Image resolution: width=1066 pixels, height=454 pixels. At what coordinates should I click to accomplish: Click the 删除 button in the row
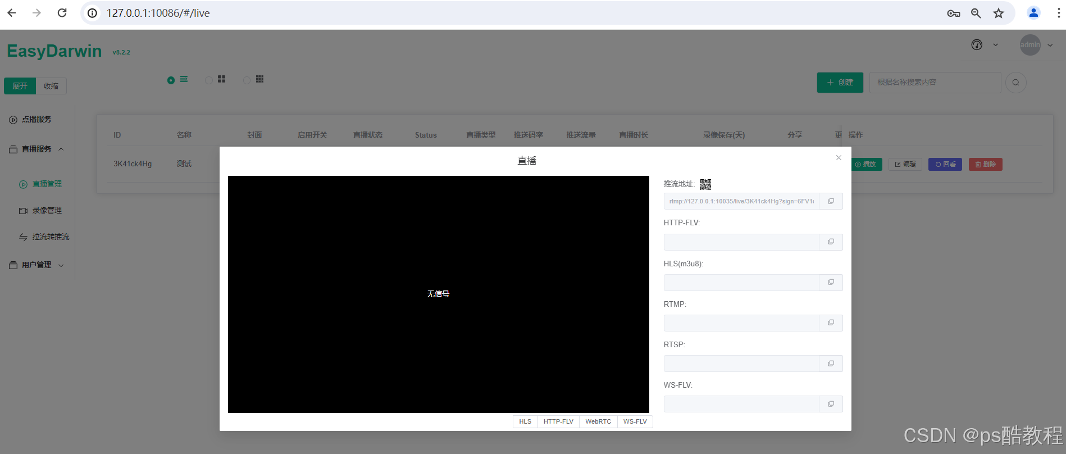(x=986, y=164)
